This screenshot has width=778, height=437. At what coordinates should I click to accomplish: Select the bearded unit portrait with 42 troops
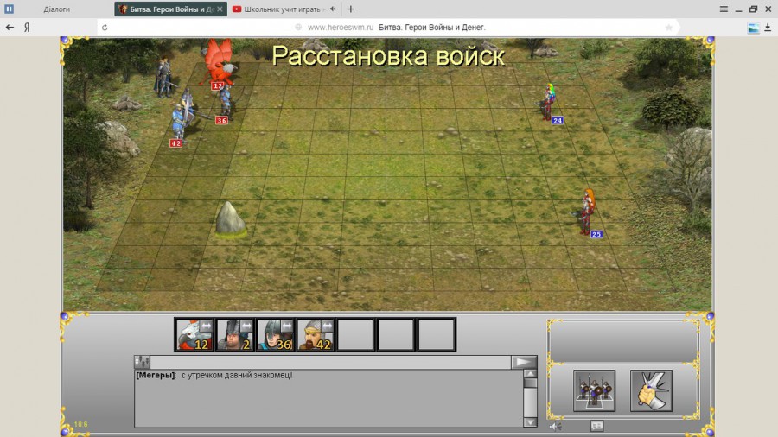click(316, 335)
